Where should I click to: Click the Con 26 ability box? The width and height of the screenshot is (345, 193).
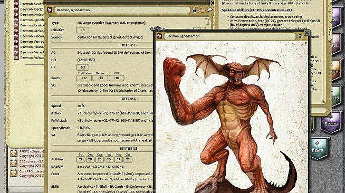pos(100,159)
